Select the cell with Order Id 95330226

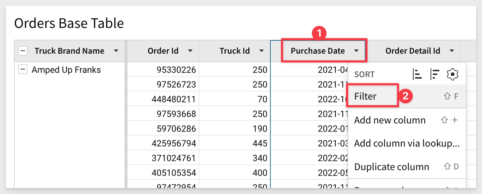click(x=176, y=70)
